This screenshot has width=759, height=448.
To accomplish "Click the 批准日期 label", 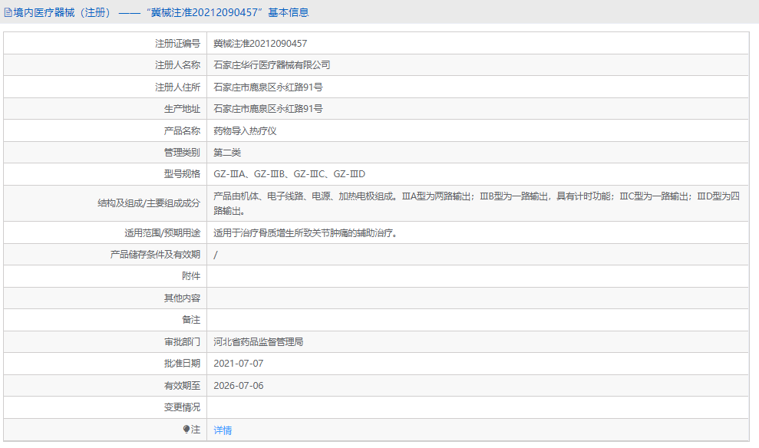I will point(182,364).
